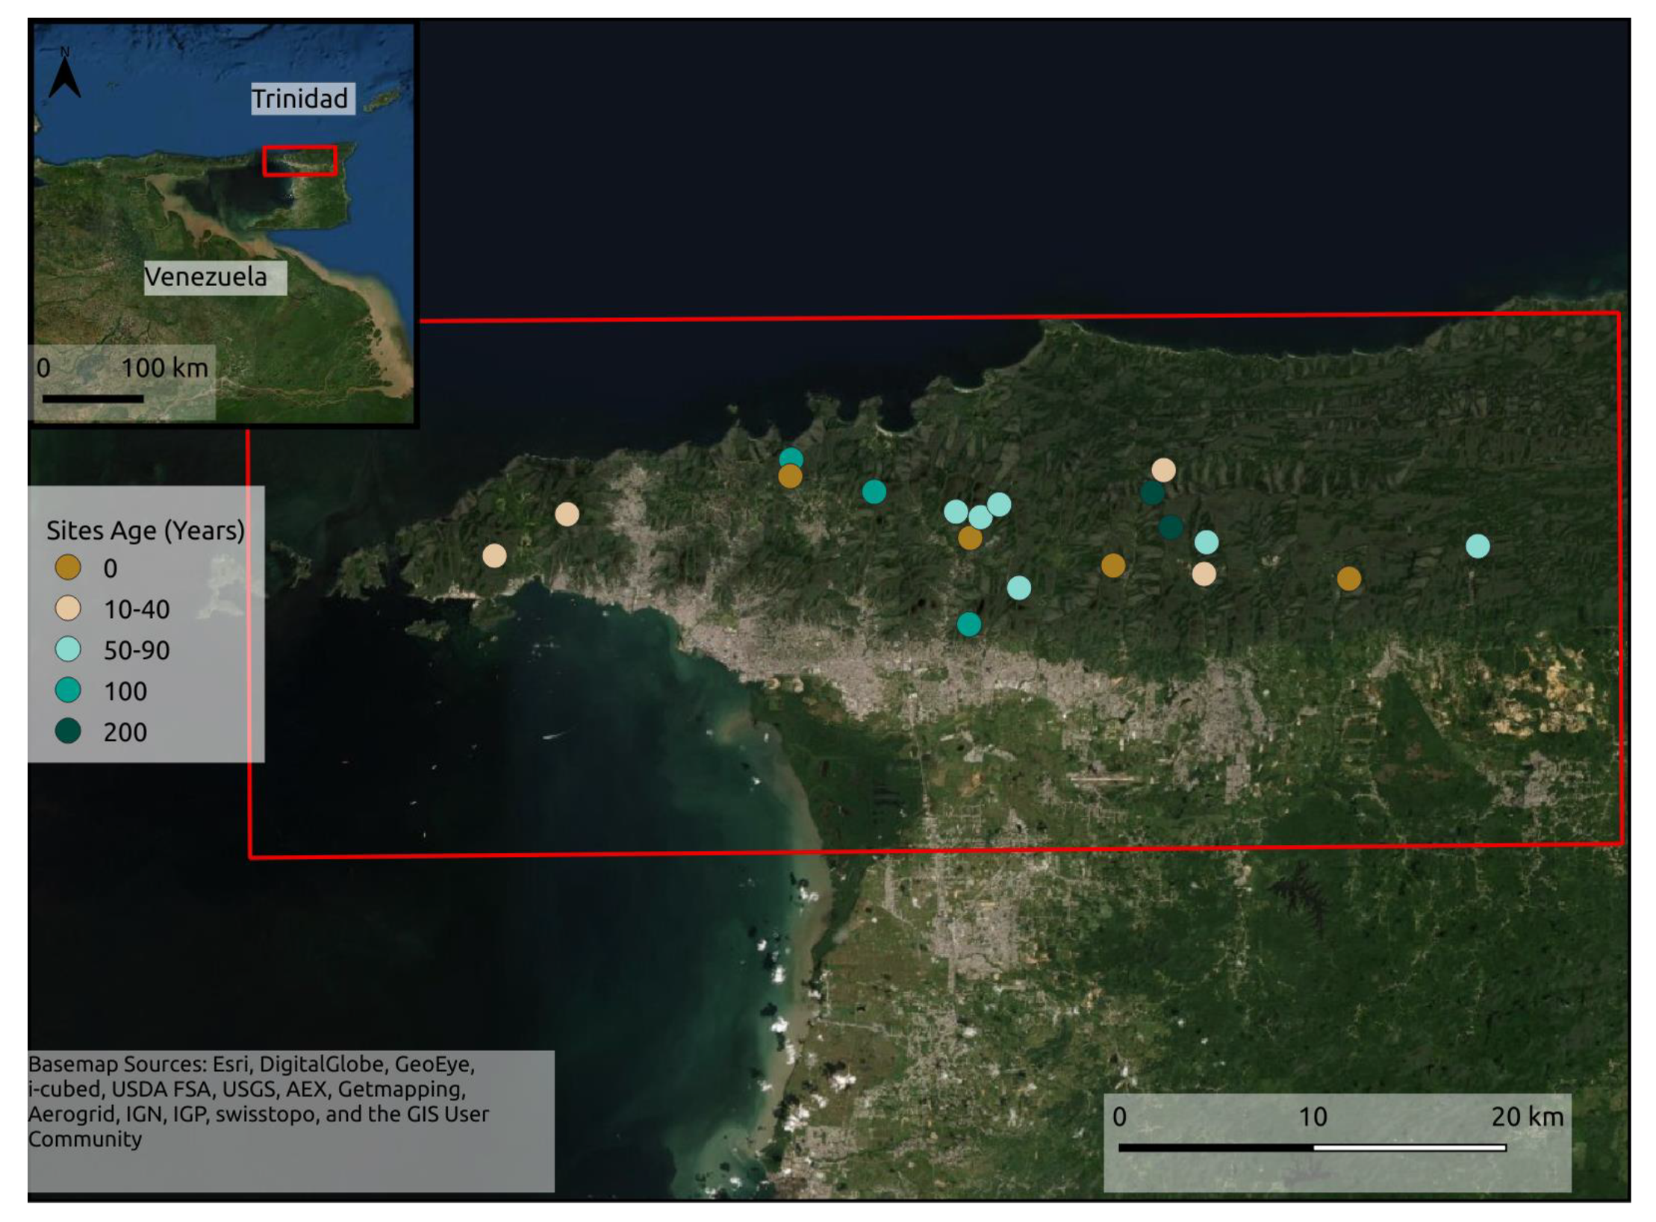
Task: Click the lower dark-green 200-year site marker
Action: pos(1171,527)
